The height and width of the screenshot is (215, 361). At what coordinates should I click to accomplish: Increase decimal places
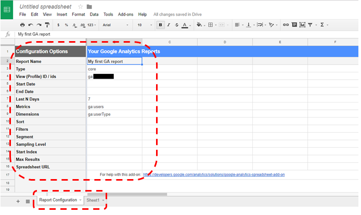(82, 25)
